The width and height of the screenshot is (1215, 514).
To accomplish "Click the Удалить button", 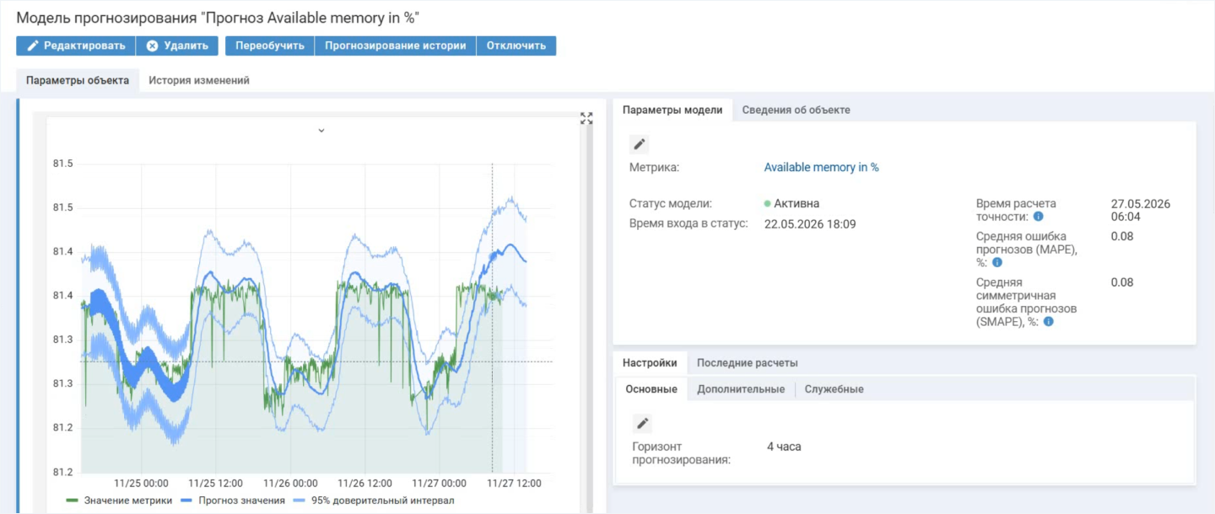I will 177,46.
